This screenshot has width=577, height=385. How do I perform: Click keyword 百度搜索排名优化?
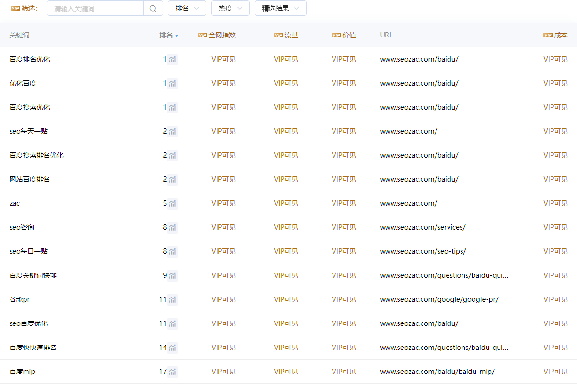[36, 155]
